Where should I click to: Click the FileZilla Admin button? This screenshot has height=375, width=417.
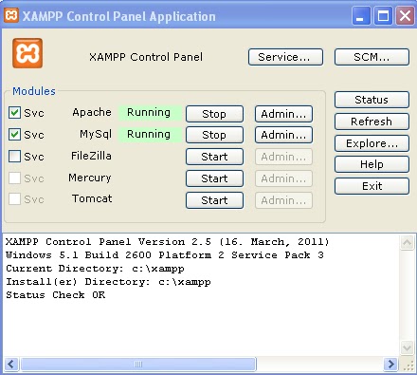pyautogui.click(x=283, y=157)
